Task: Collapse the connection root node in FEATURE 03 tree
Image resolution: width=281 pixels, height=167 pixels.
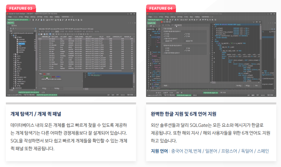Action: tap(10, 33)
